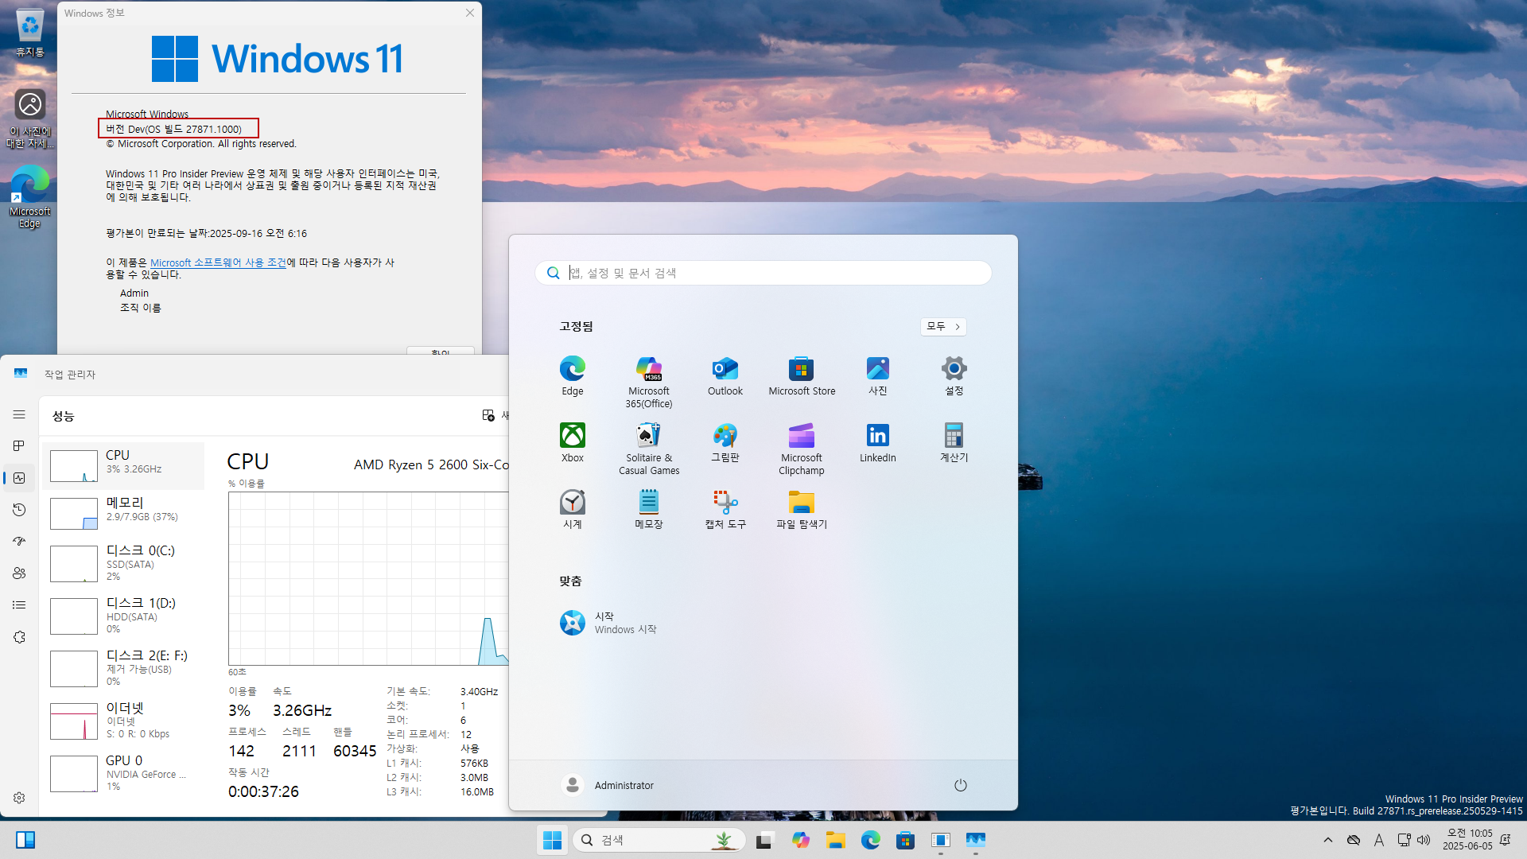Toggle the input language A indicator

coord(1378,840)
